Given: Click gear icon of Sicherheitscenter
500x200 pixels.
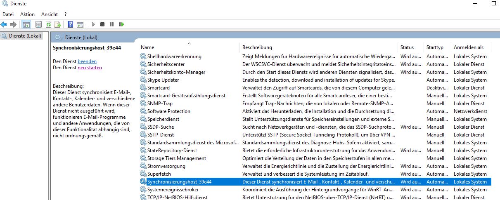Looking at the screenshot, I should [143, 64].
